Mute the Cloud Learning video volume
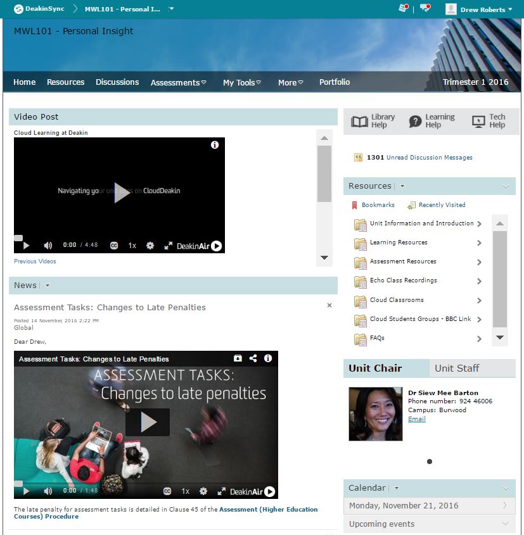Screen dimensions: 524x535 tap(48, 245)
